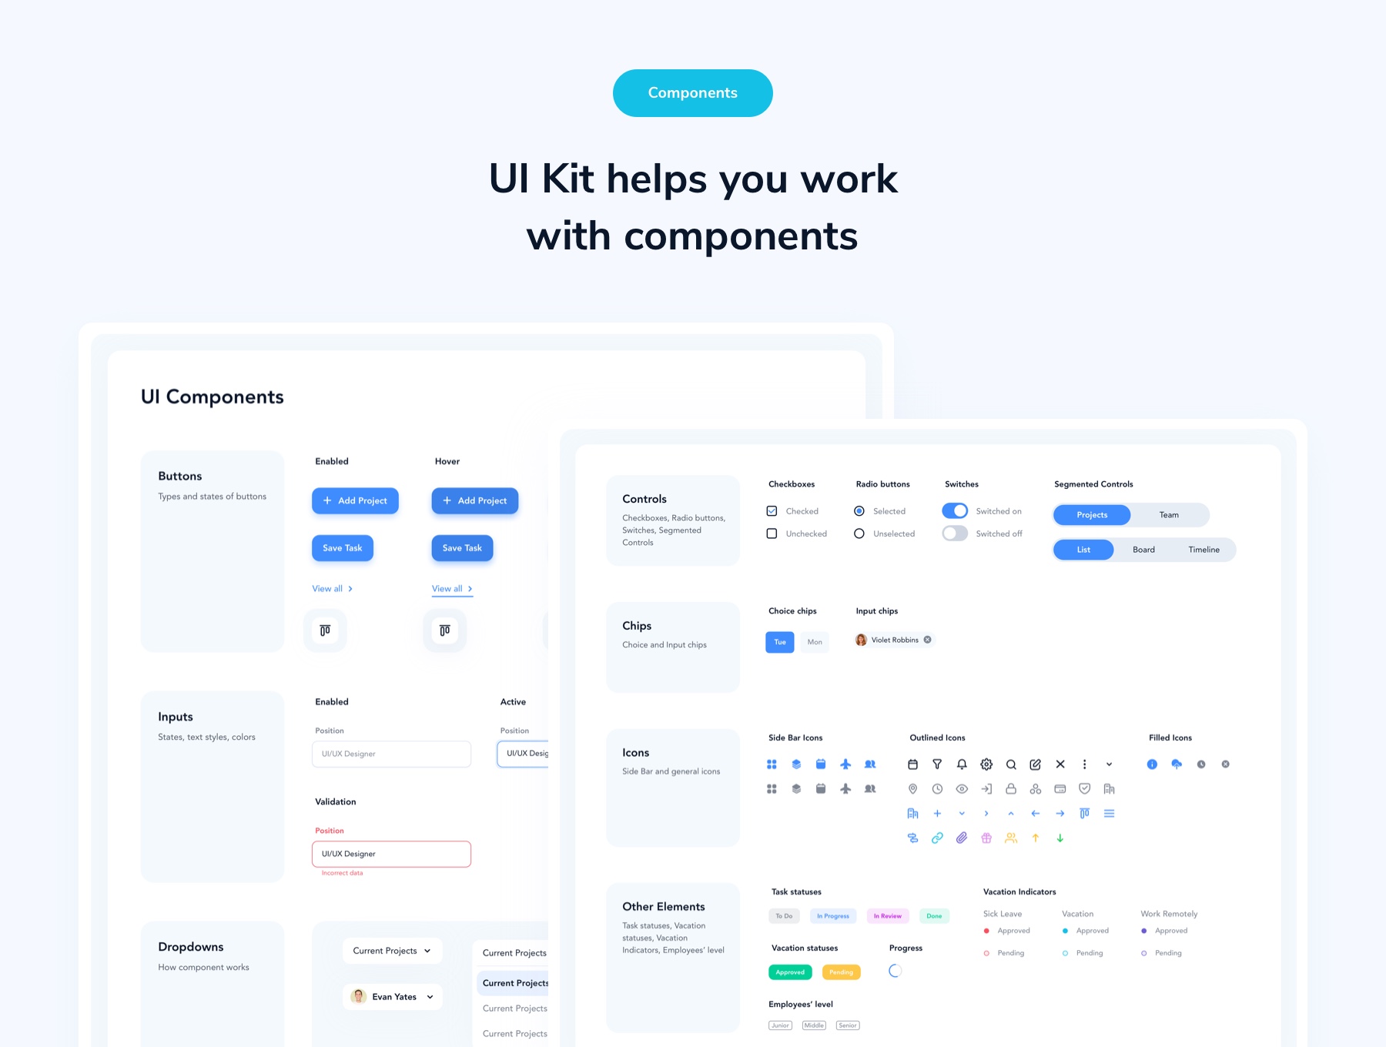Open the Current Projects dropdown button
The width and height of the screenshot is (1386, 1047).
393,951
